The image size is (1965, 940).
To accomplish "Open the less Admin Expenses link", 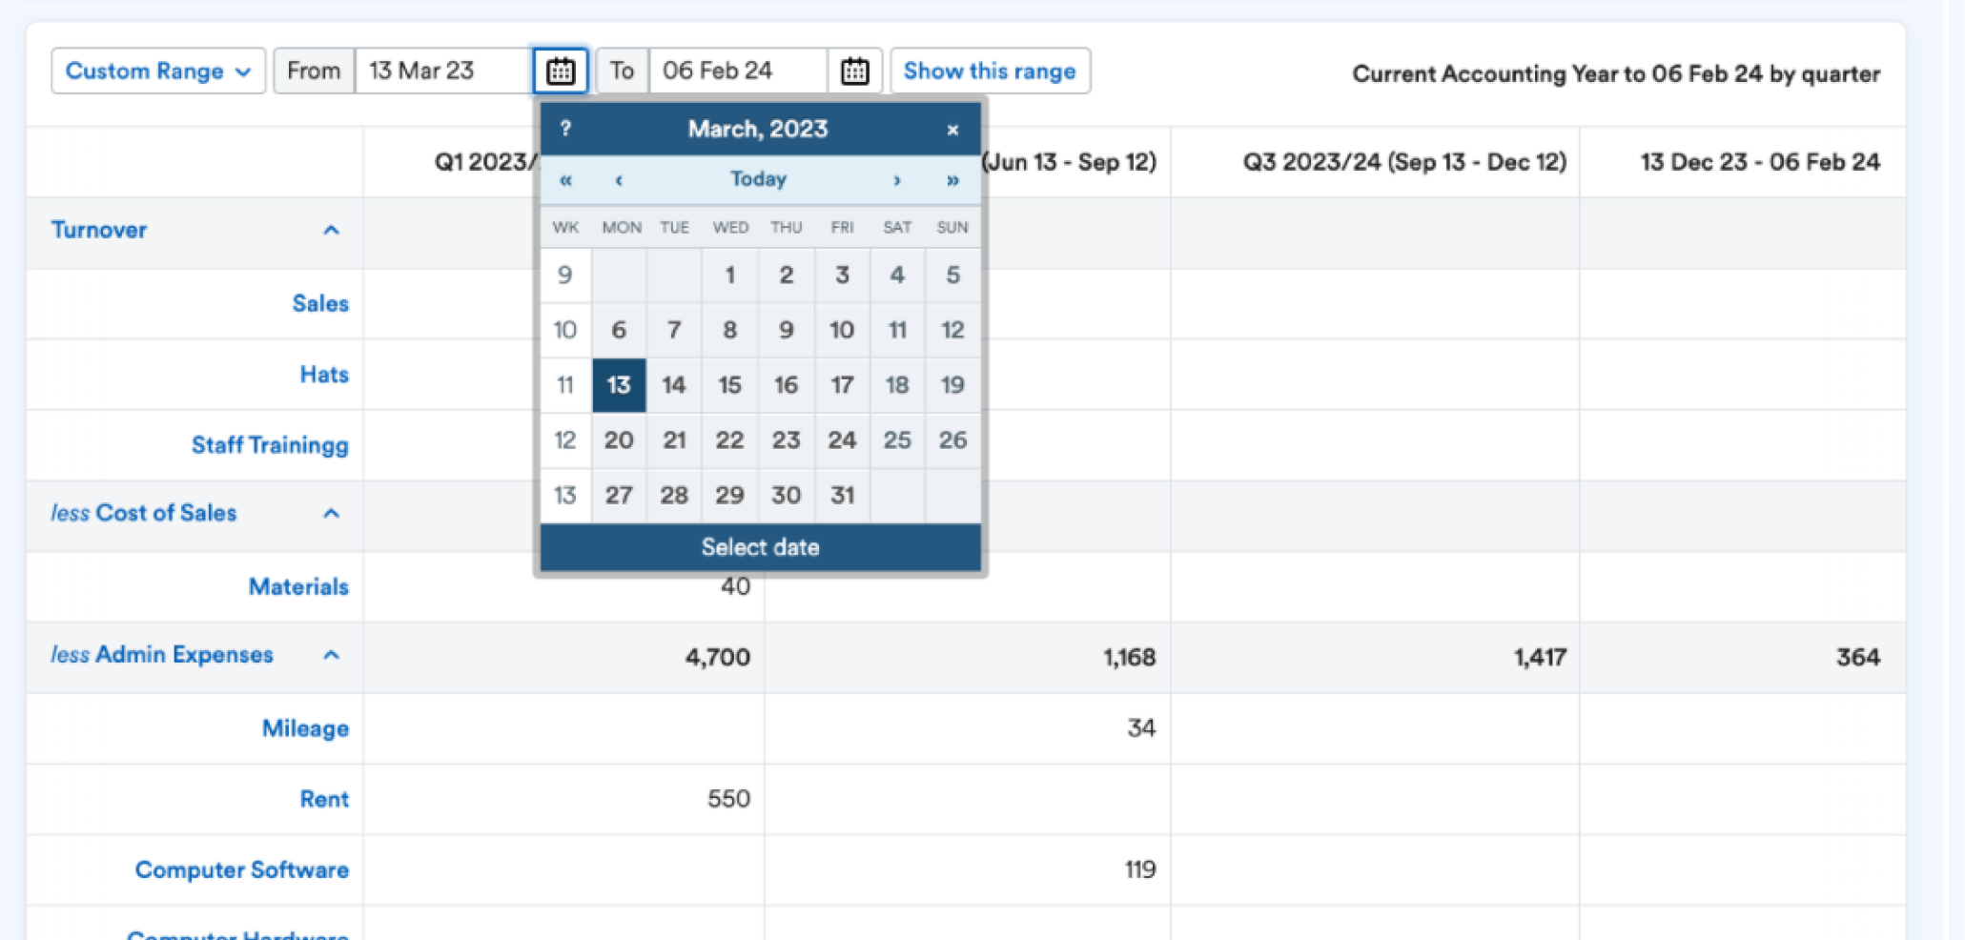I will click(x=162, y=655).
